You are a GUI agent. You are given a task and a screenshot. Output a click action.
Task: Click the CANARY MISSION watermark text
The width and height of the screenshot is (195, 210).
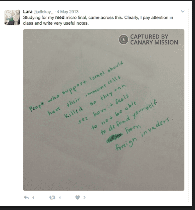[x=154, y=42]
